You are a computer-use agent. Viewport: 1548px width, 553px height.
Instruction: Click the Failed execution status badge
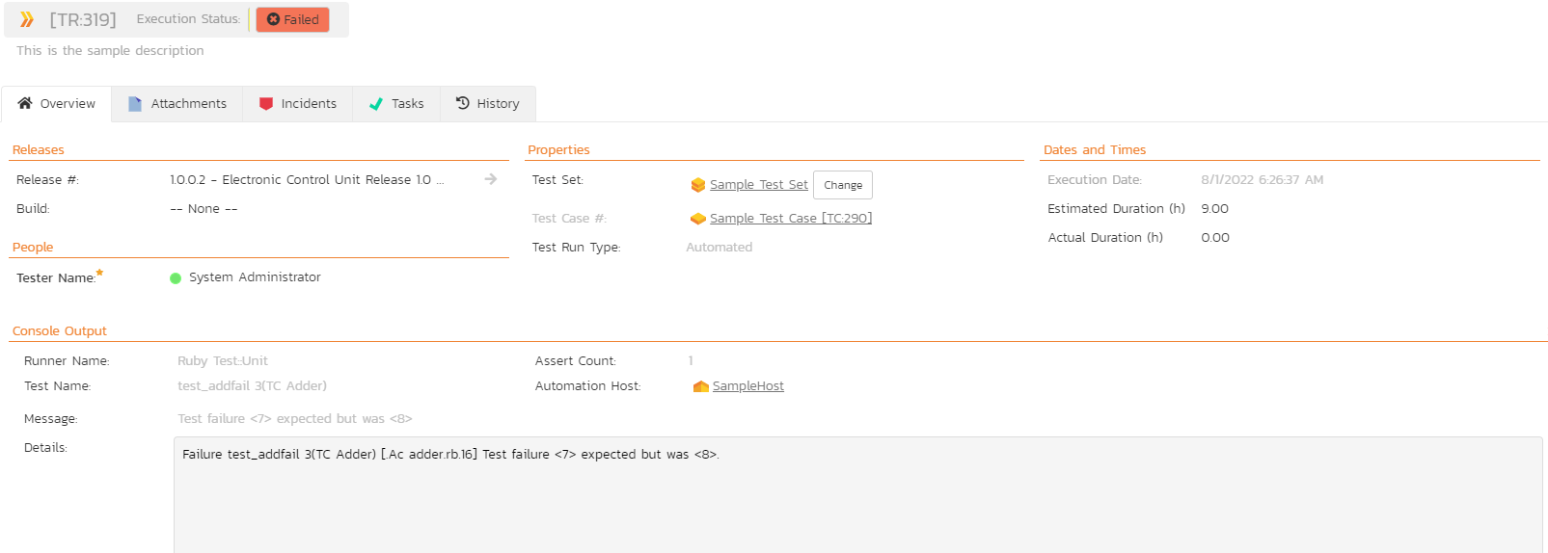[292, 19]
